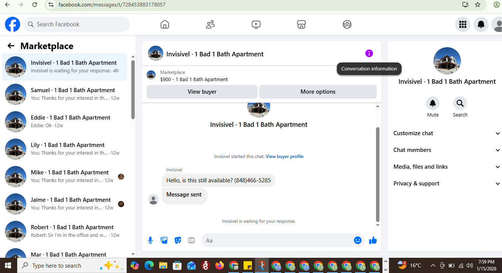Click the Search Facebook field

(x=76, y=24)
